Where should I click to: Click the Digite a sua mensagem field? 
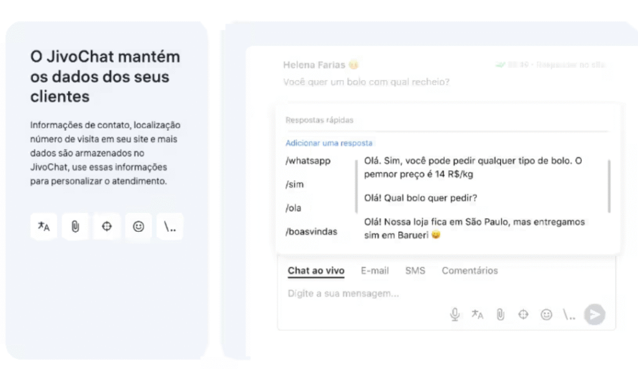(446, 294)
